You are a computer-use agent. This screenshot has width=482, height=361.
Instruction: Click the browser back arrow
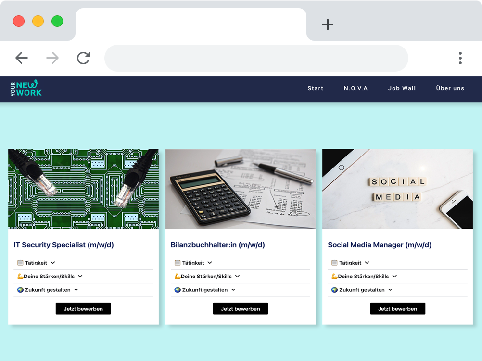coord(22,58)
